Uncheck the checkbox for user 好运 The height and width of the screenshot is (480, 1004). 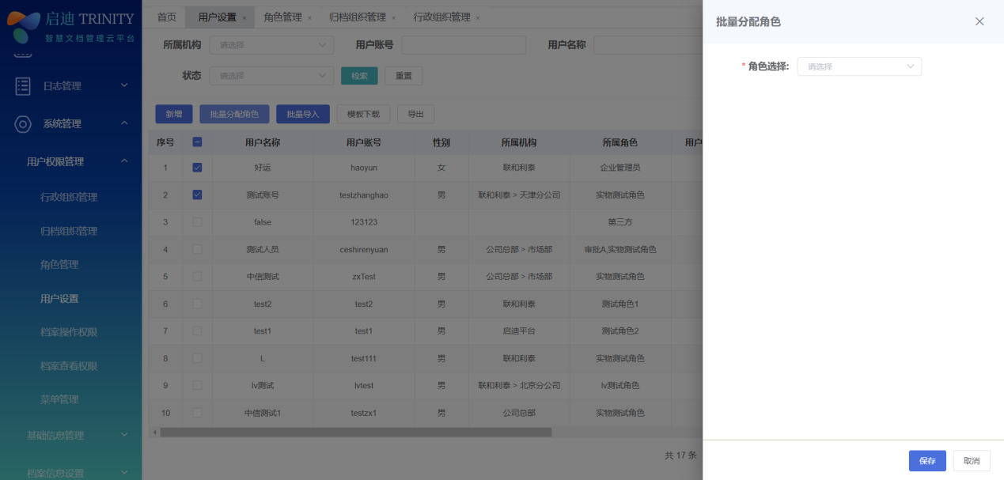197,168
